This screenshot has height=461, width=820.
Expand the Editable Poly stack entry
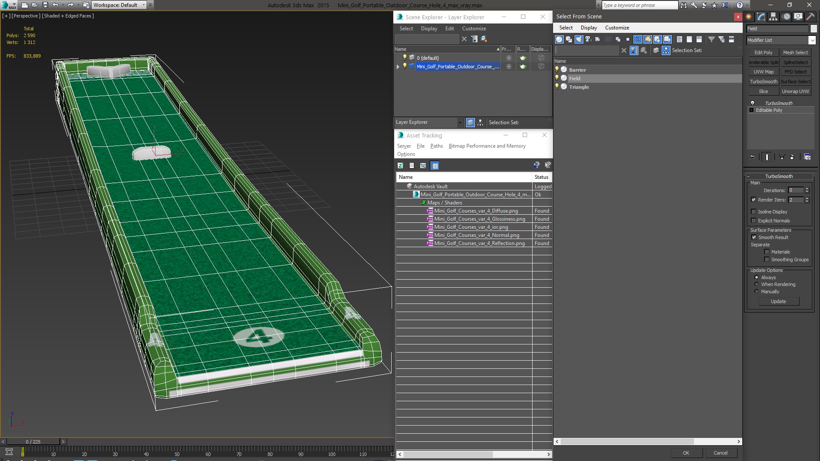coord(751,110)
